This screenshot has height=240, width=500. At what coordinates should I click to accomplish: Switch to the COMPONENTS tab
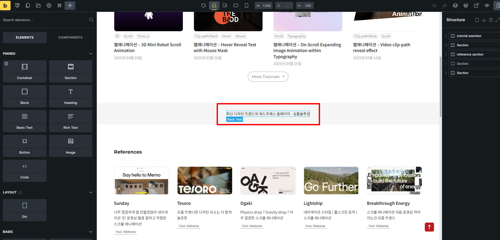[x=70, y=38]
